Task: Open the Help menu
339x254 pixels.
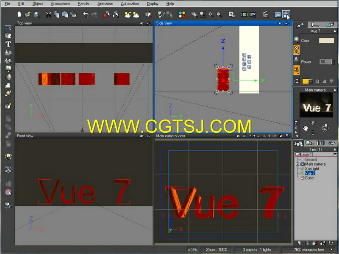Action: click(170, 4)
